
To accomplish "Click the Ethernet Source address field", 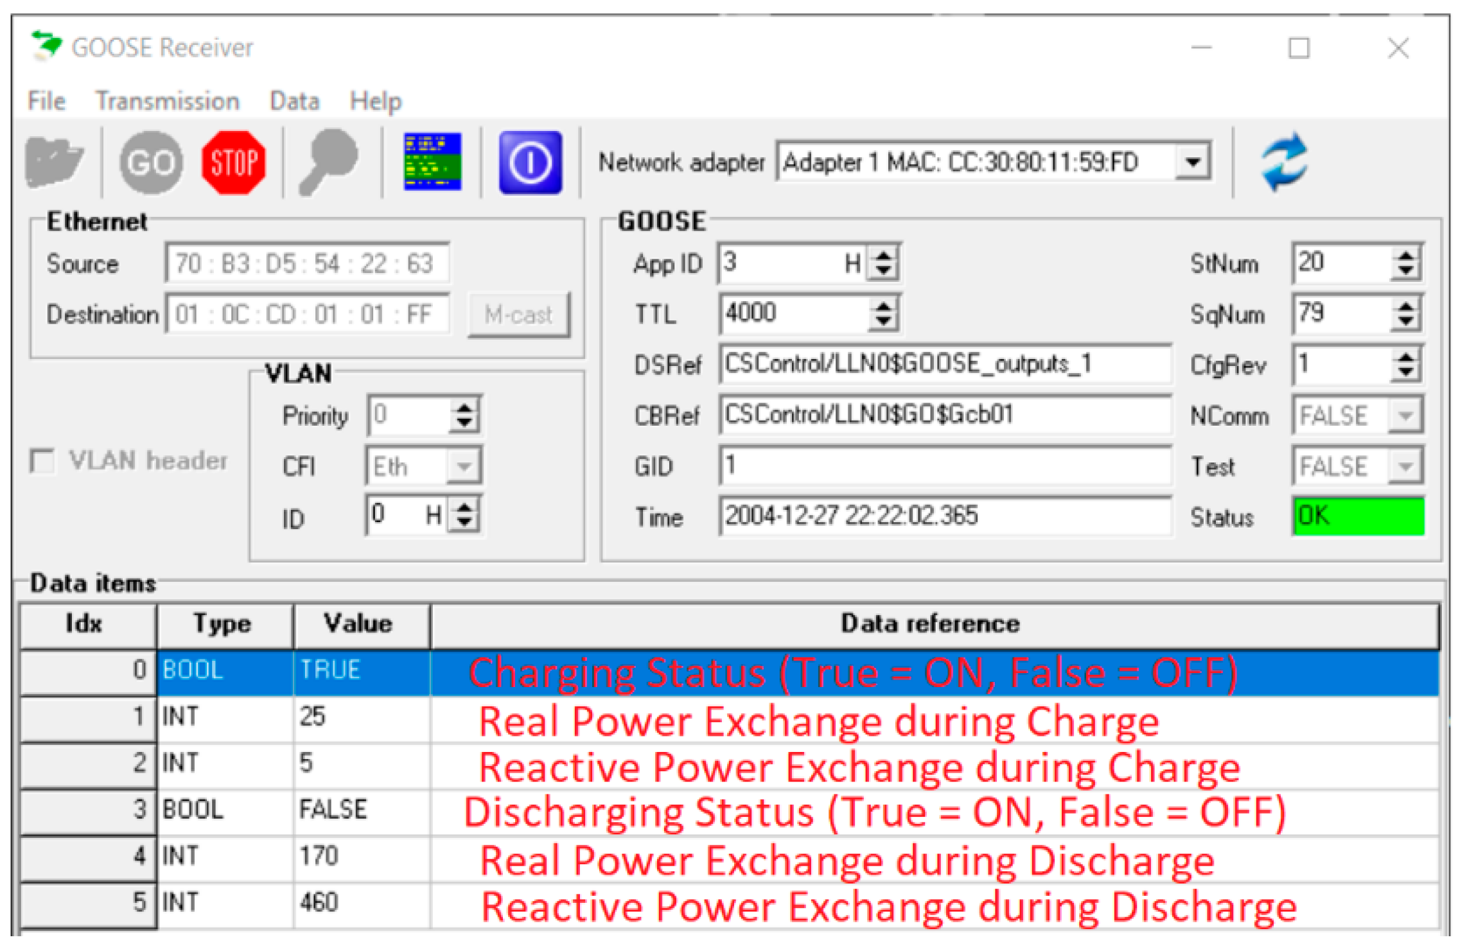I will 307,263.
